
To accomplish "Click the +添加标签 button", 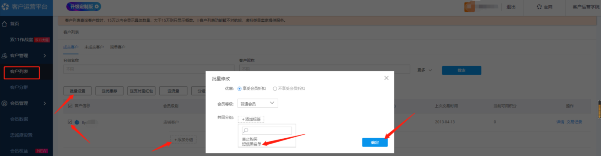I will click(251, 119).
